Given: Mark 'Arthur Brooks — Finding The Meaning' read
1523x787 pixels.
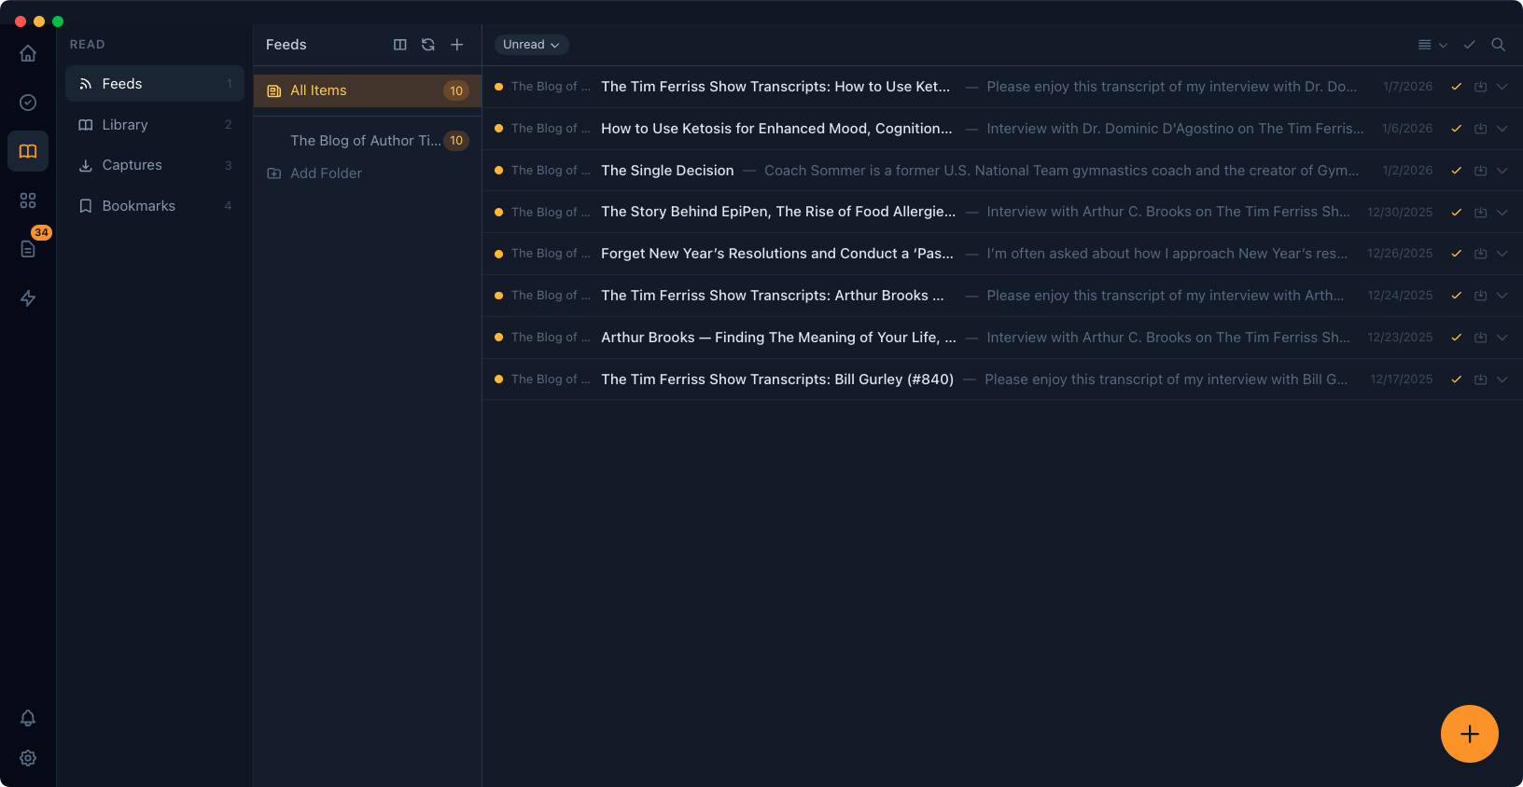Looking at the screenshot, I should pyautogui.click(x=1456, y=338).
